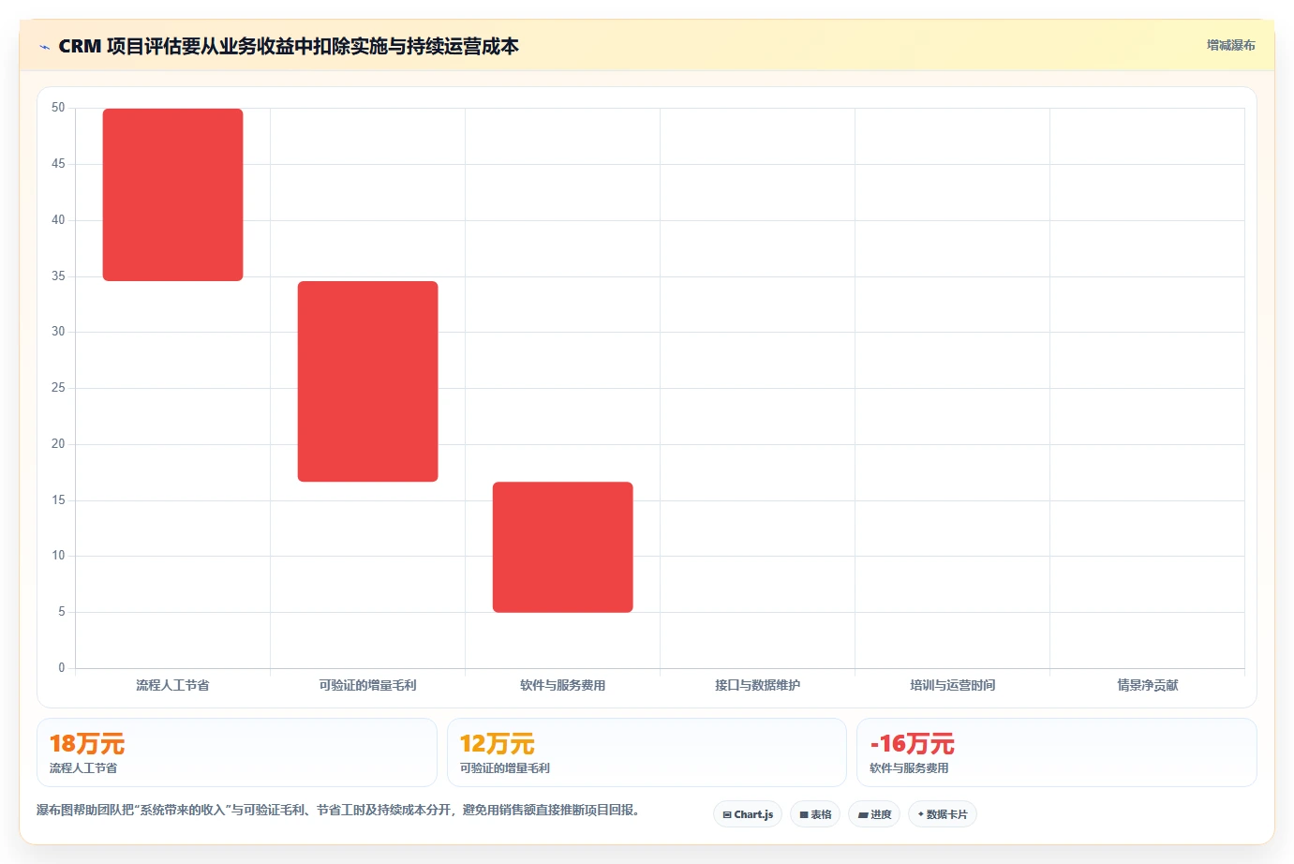1294x864 pixels.
Task: Click the 软件与服务费用 x-axis label
Action: [562, 685]
